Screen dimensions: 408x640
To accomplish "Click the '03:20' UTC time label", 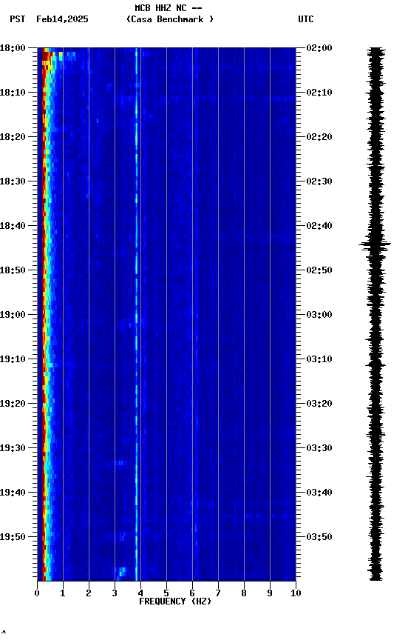I will click(x=319, y=404).
